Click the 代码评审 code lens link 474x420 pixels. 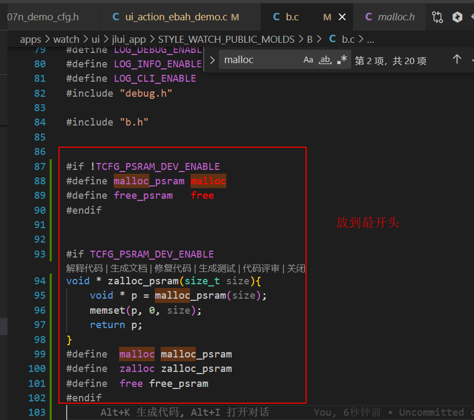click(x=261, y=268)
